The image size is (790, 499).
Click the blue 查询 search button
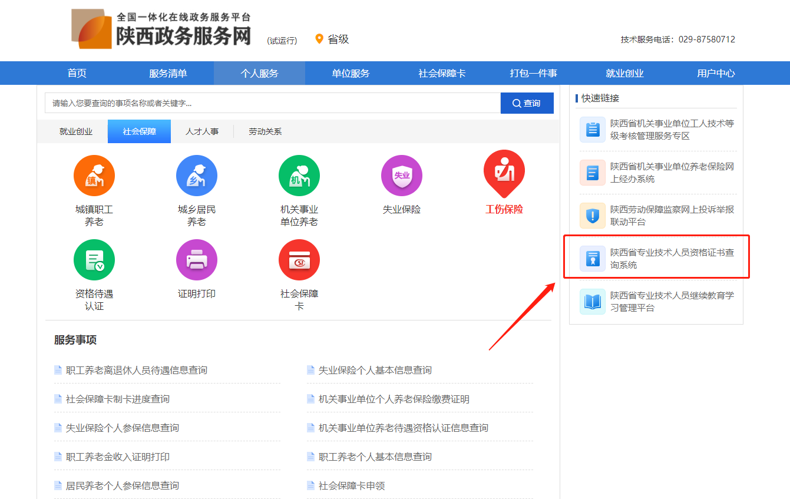point(527,103)
